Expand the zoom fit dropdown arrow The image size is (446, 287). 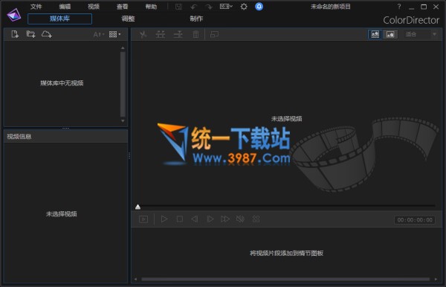434,34
